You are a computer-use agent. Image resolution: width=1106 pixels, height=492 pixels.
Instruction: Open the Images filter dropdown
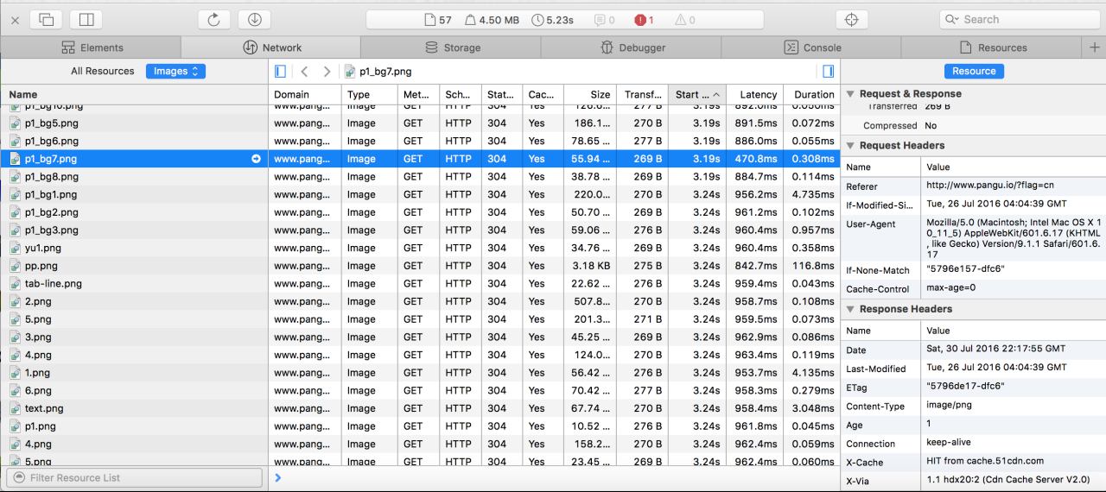tap(175, 71)
